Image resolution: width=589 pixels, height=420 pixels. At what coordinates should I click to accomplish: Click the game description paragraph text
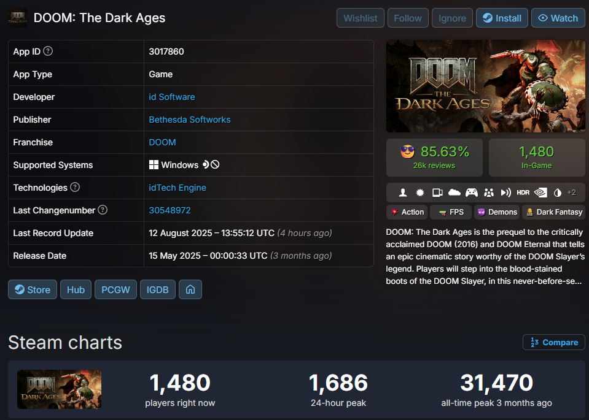pos(485,256)
